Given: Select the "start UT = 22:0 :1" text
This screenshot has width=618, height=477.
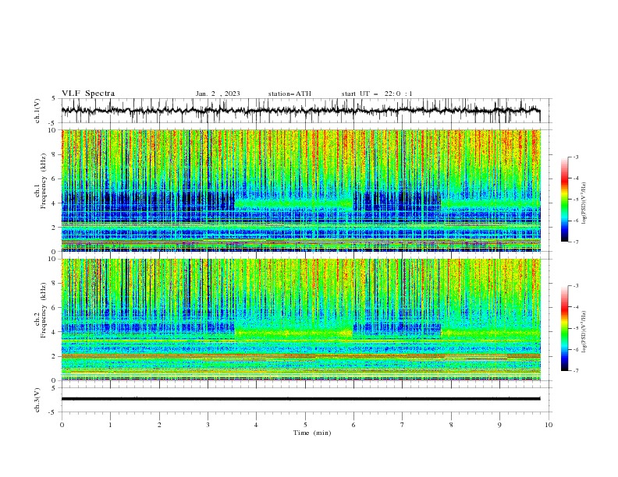Looking at the screenshot, I should pyautogui.click(x=377, y=94).
